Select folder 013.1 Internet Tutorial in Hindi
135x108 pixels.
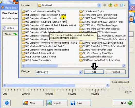click(x=39, y=57)
